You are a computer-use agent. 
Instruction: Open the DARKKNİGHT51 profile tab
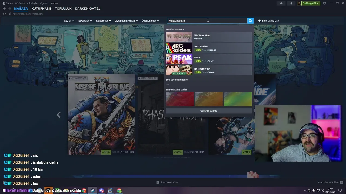(88, 9)
